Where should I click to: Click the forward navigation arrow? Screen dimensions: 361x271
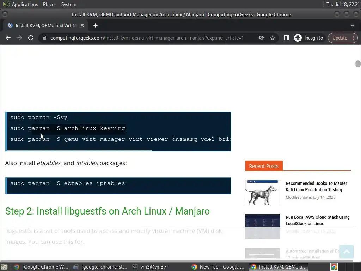[x=19, y=38]
